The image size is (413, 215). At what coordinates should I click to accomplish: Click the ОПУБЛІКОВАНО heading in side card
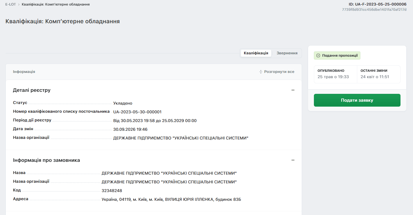(x=331, y=71)
